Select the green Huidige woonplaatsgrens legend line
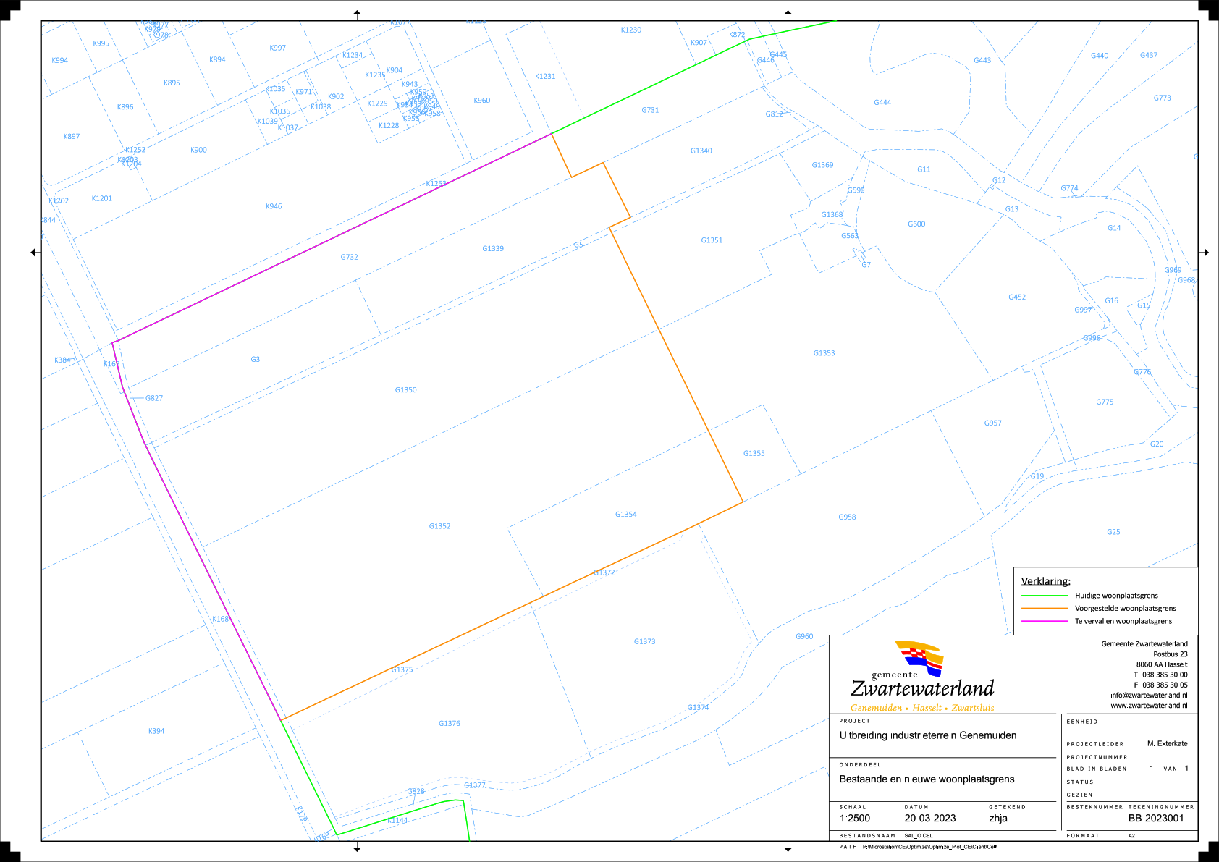 point(1045,596)
